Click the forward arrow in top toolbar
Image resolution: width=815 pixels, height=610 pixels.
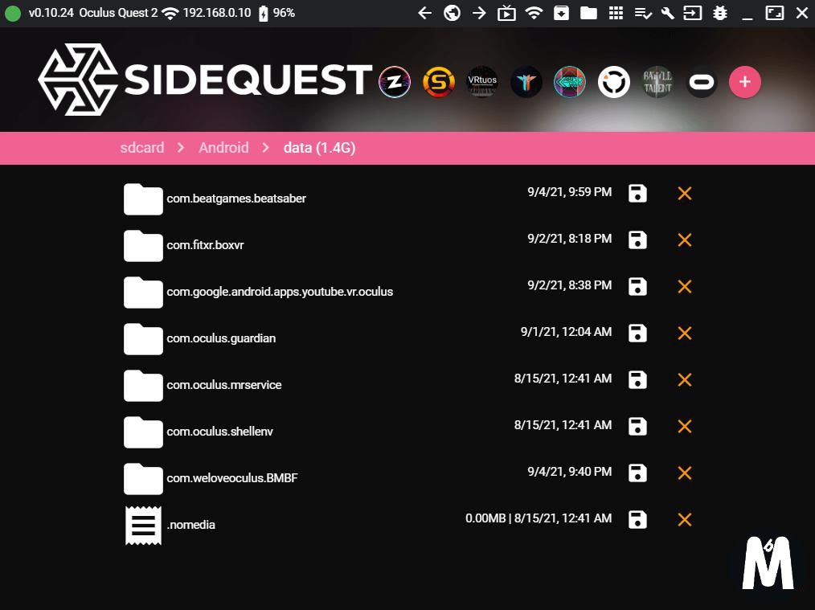pos(479,13)
